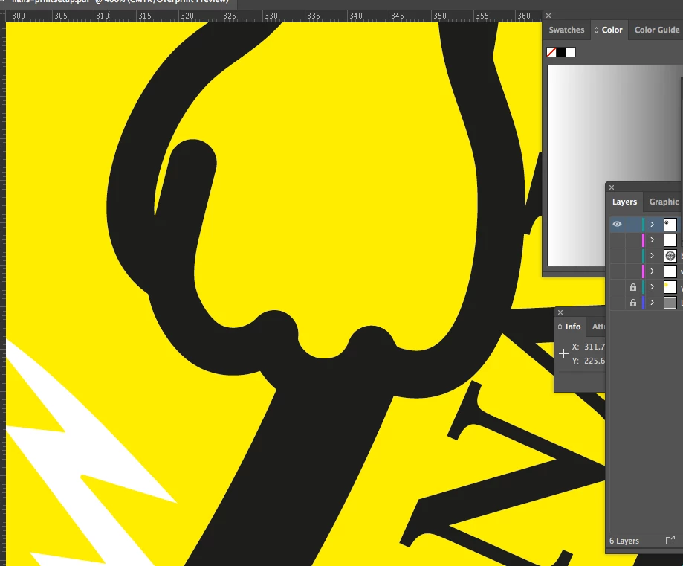Show the second layer via its visibility box
The height and width of the screenshot is (566, 683).
pos(617,239)
